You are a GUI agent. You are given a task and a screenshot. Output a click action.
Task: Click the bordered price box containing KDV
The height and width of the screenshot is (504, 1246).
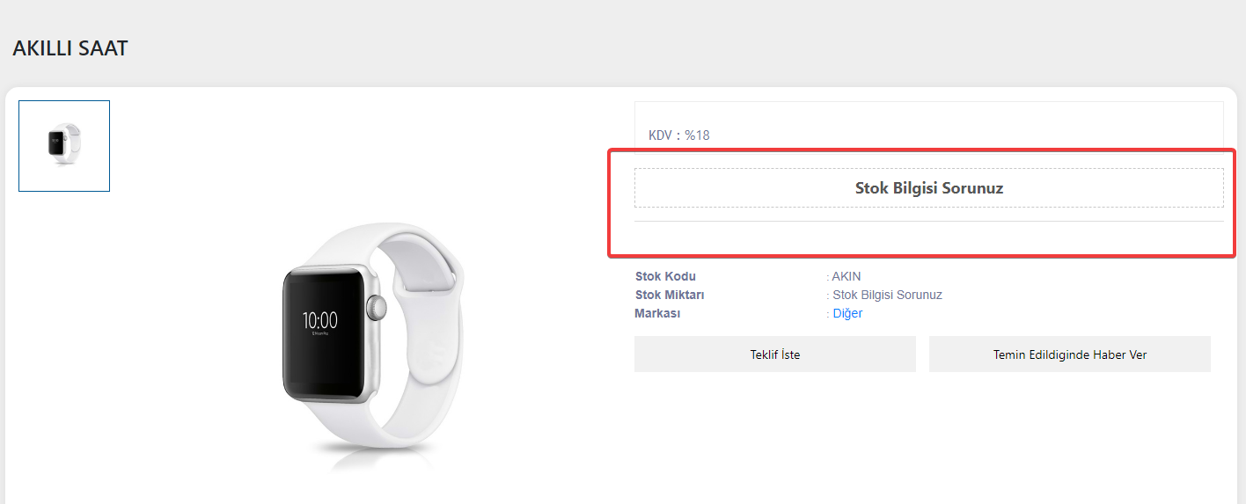(x=929, y=127)
